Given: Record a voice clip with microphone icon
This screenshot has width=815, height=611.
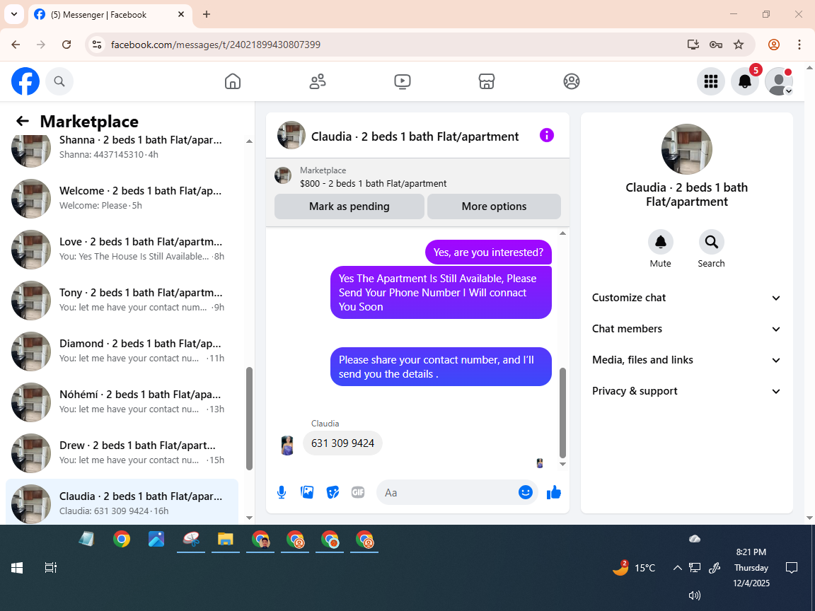Looking at the screenshot, I should pyautogui.click(x=281, y=492).
